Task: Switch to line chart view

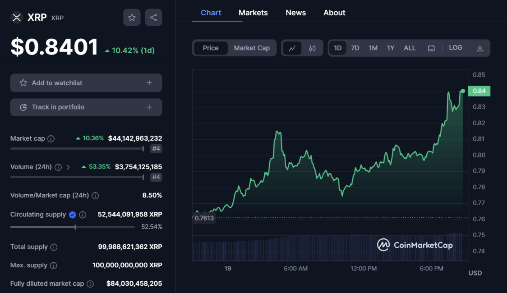Action: point(292,48)
